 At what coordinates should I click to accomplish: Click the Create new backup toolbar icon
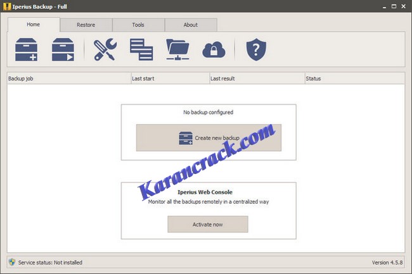[26, 49]
